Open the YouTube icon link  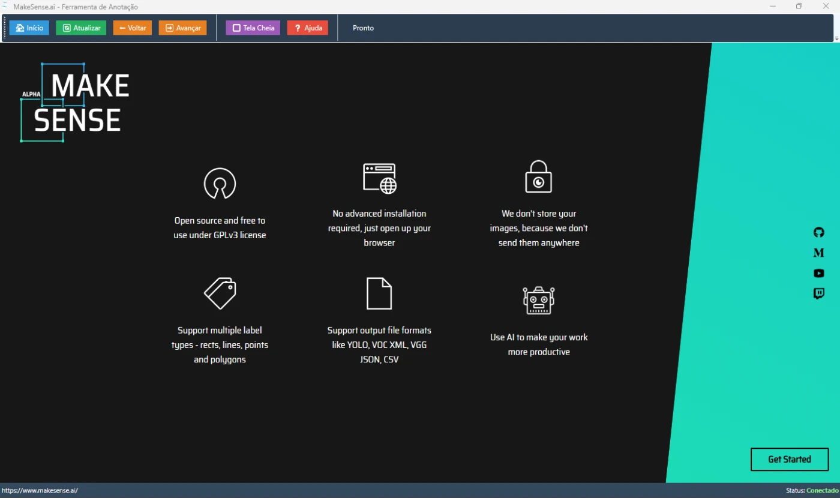(x=818, y=273)
